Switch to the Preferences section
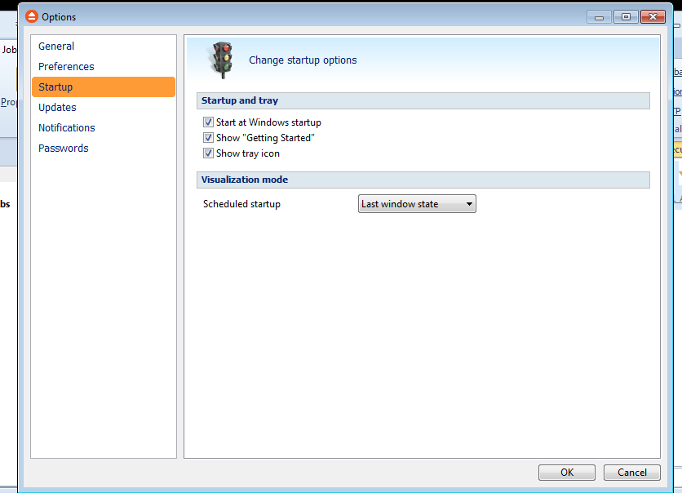This screenshot has height=493, width=682. 66,67
